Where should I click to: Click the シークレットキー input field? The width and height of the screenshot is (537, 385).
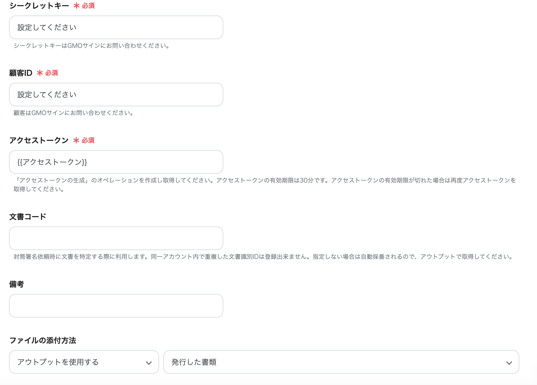click(x=116, y=27)
